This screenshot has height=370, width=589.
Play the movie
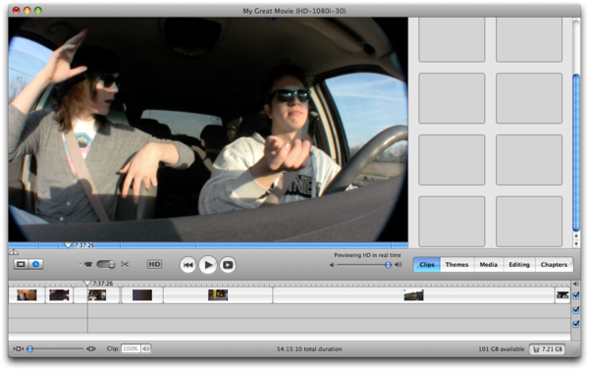pos(208,265)
